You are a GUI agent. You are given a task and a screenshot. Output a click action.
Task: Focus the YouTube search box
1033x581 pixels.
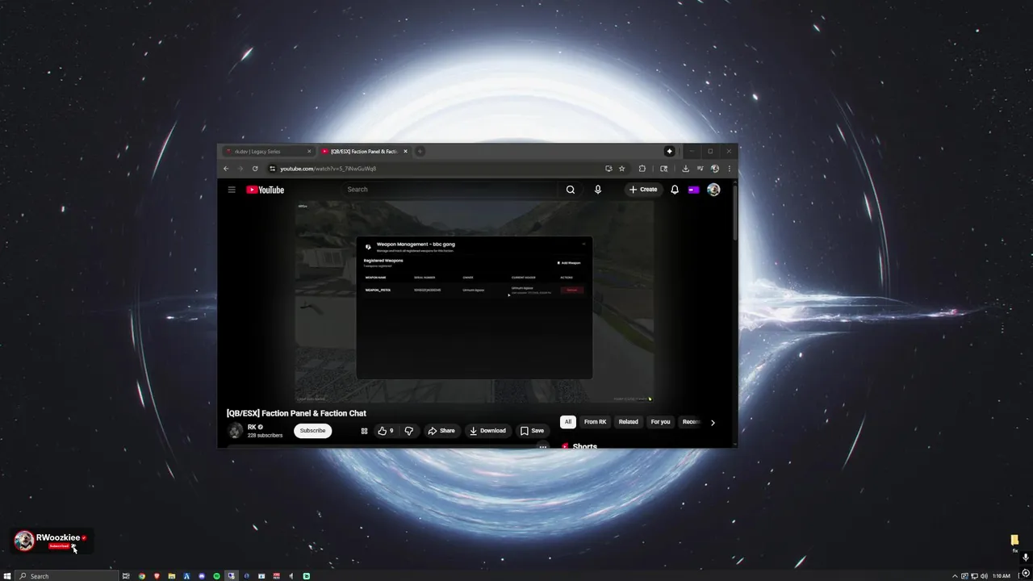[449, 190]
